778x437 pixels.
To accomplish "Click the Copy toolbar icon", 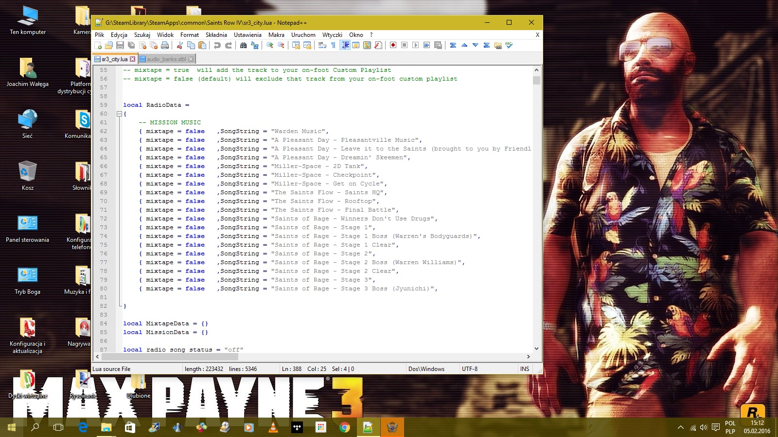I will click(x=191, y=45).
